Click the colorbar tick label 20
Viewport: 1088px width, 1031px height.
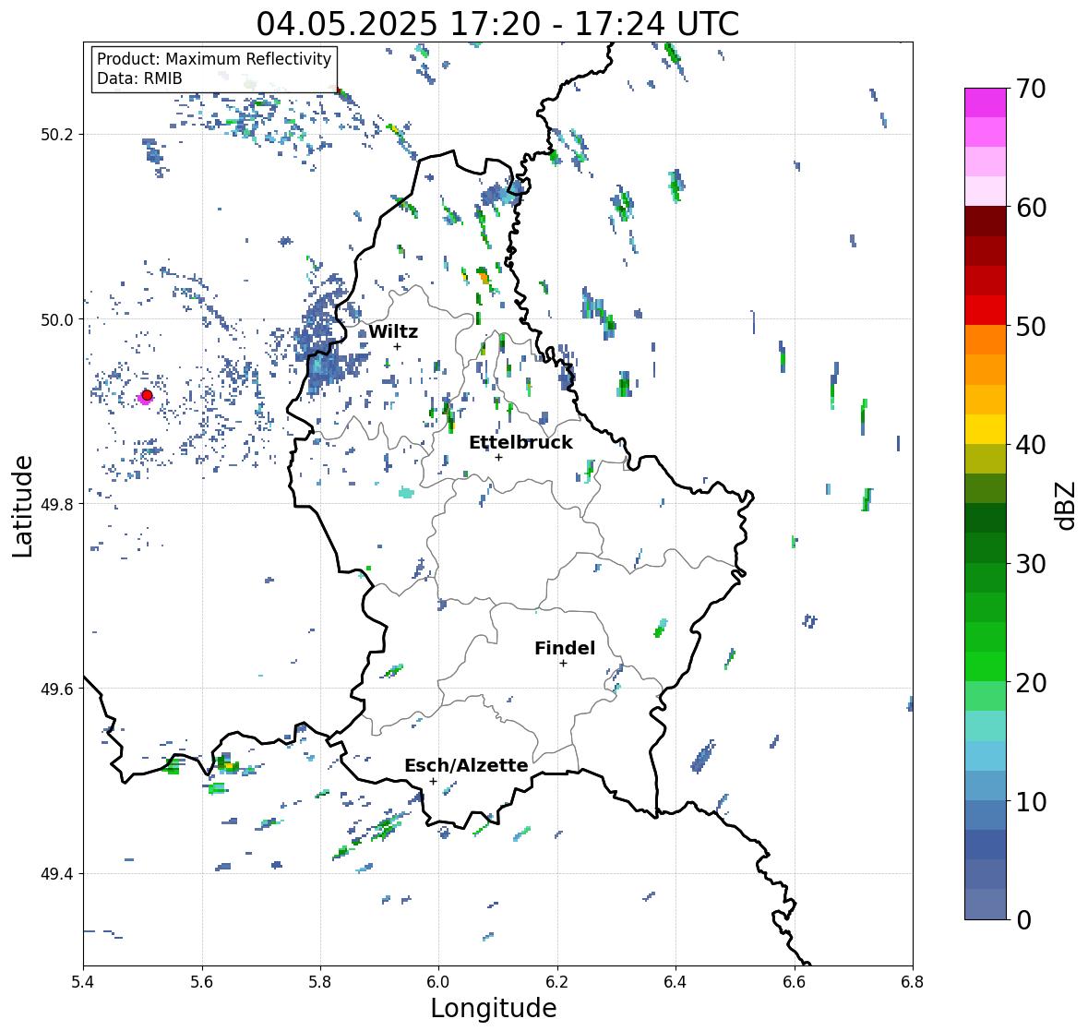(x=1031, y=683)
